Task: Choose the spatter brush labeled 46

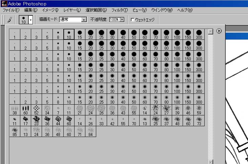Action: [x=188, y=110]
